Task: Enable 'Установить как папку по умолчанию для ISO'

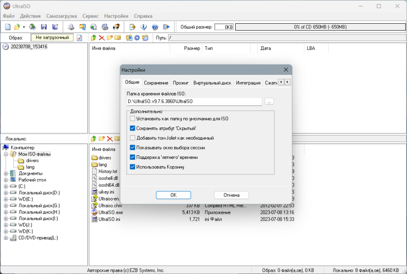Action: click(132, 119)
